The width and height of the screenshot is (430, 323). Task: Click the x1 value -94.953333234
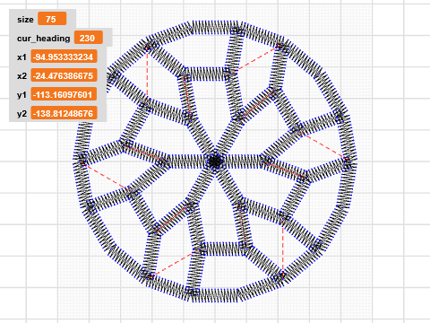click(64, 57)
